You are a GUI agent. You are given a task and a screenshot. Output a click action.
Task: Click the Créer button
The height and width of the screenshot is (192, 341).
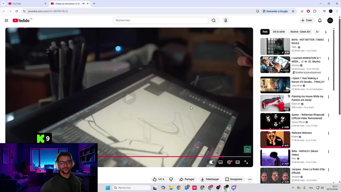pyautogui.click(x=307, y=21)
